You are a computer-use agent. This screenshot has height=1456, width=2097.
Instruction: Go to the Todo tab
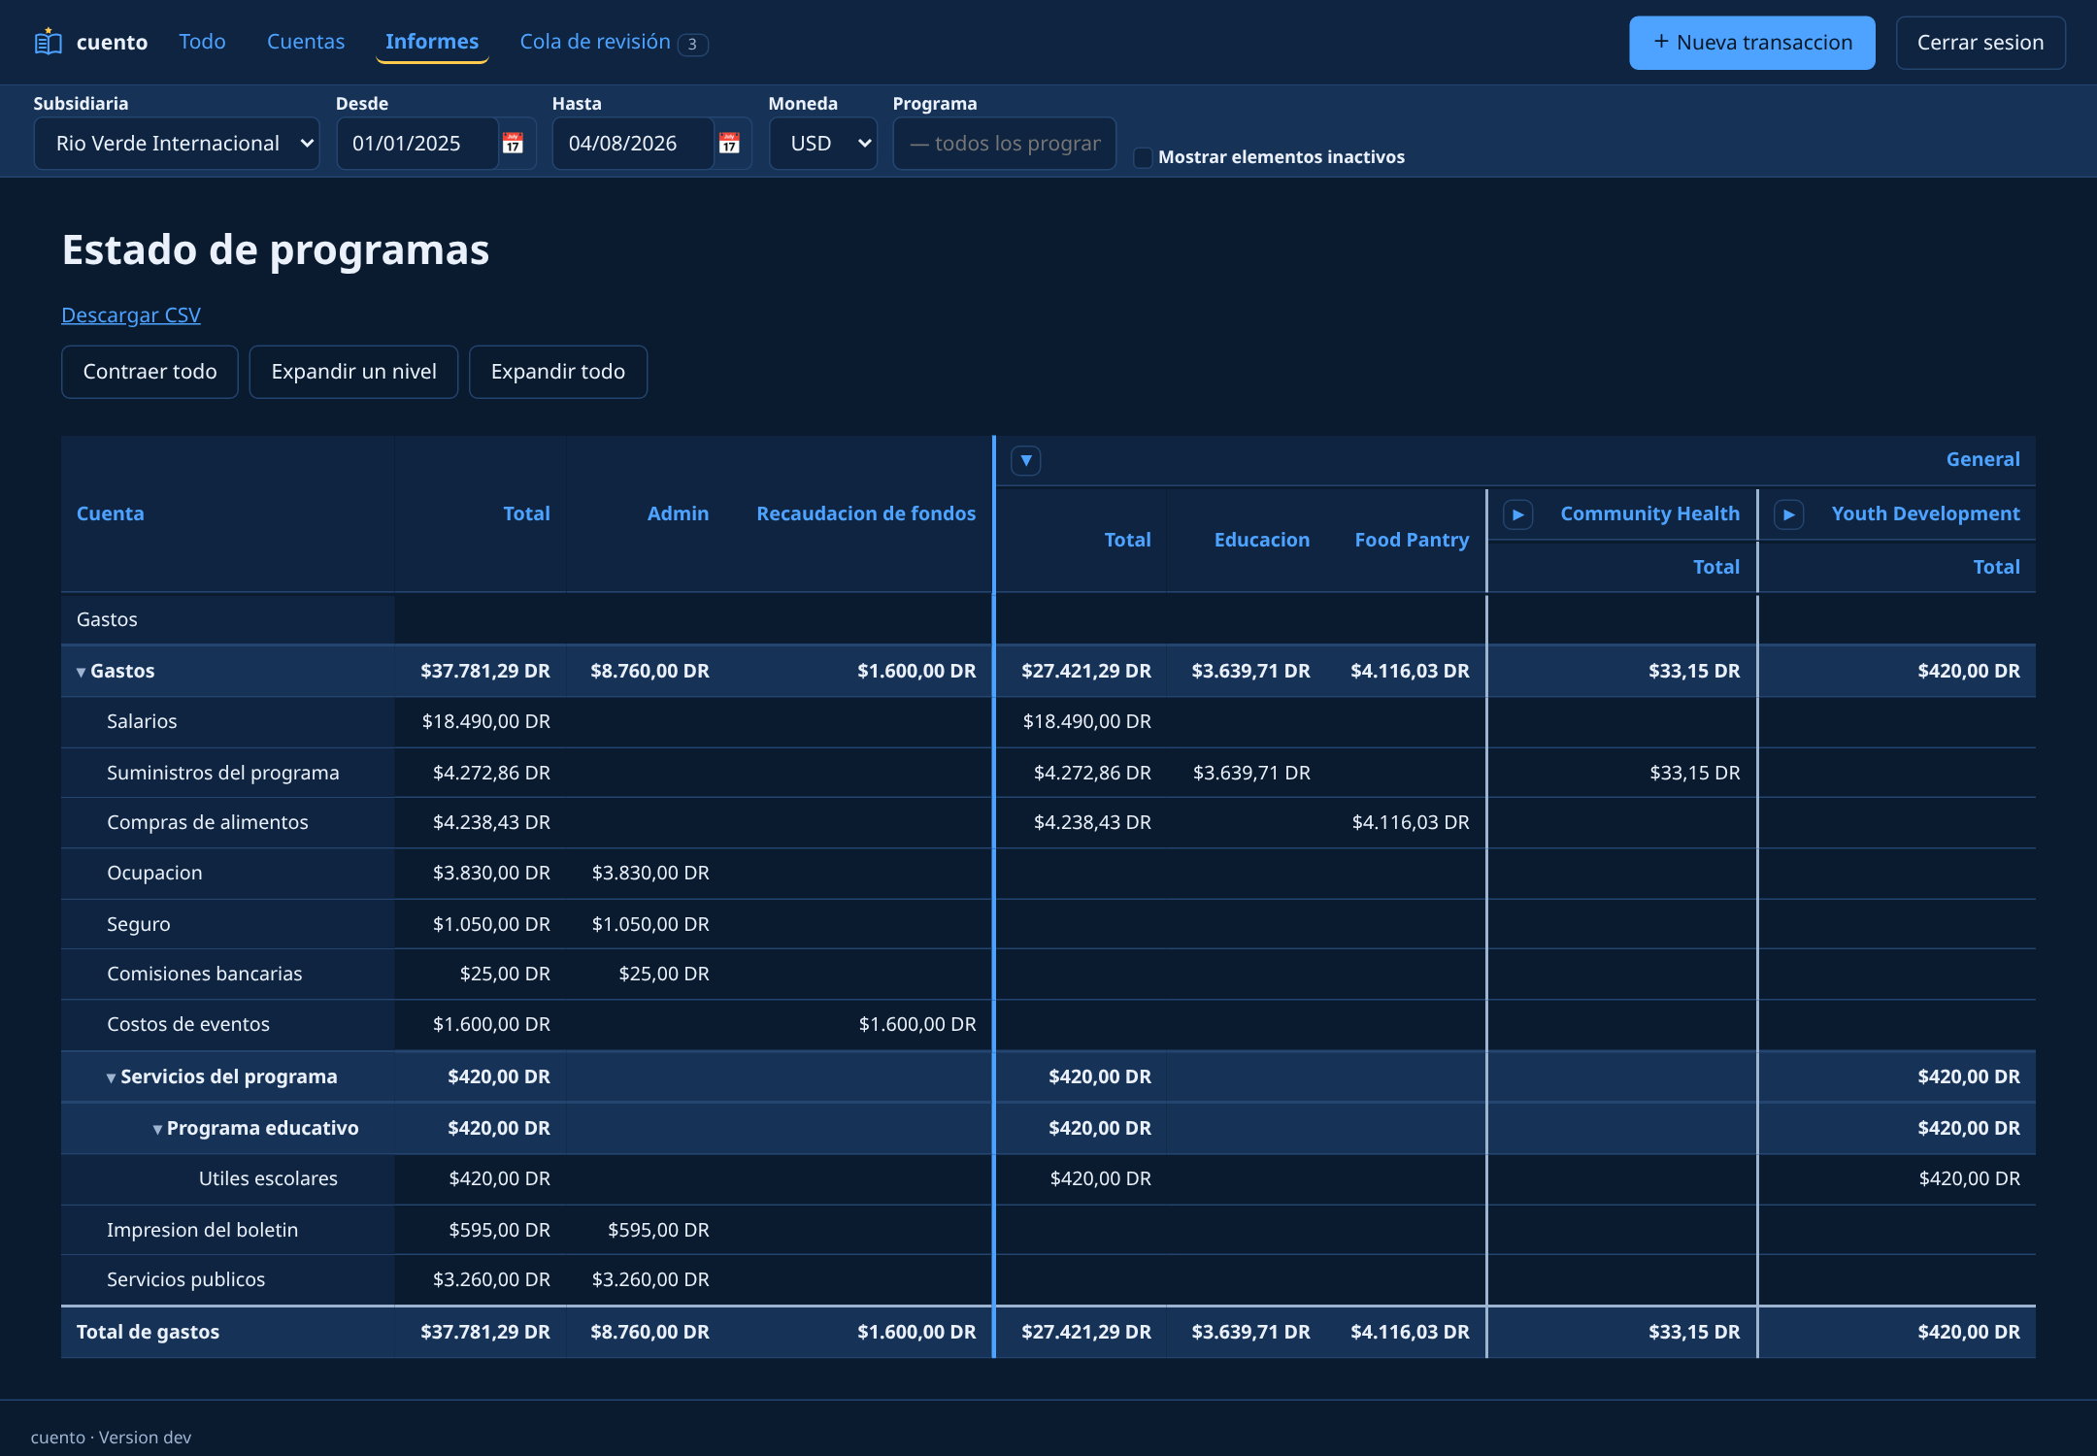202,42
